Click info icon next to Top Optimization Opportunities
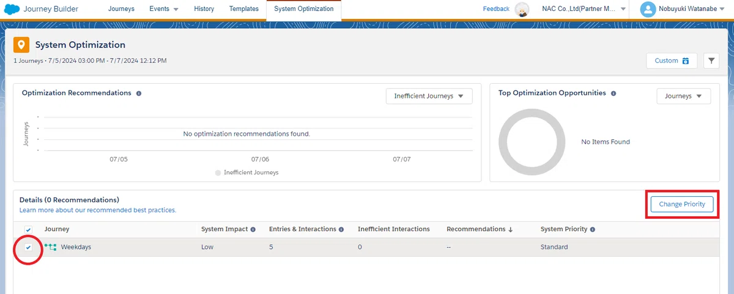 (614, 94)
